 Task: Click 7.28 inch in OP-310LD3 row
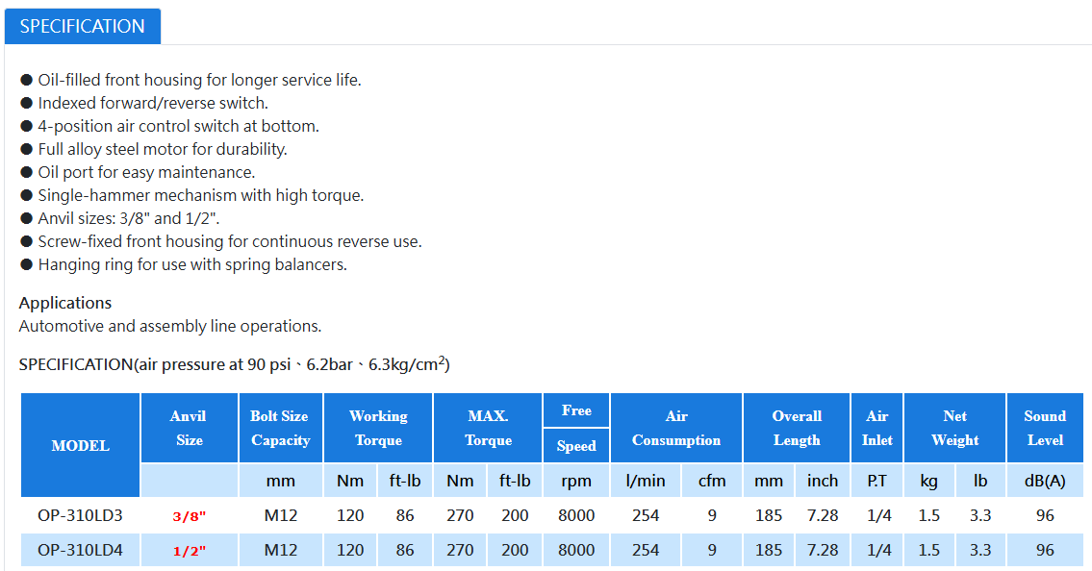coord(823,515)
